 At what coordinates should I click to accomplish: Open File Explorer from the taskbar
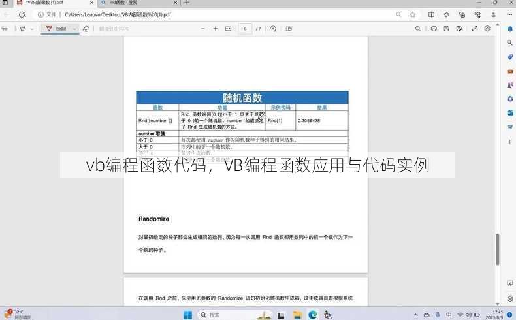tap(297, 315)
